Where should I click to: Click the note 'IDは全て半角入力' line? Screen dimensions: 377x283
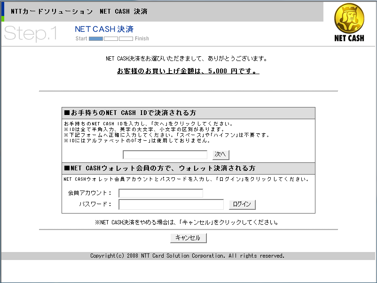(144, 130)
